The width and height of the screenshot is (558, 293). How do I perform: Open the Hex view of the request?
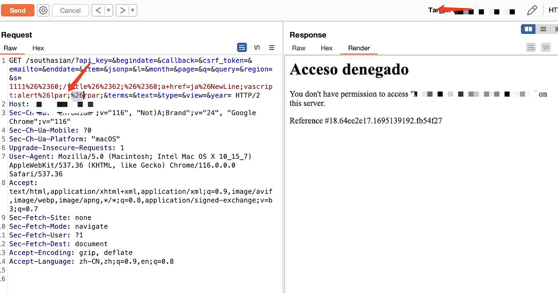pyautogui.click(x=38, y=48)
